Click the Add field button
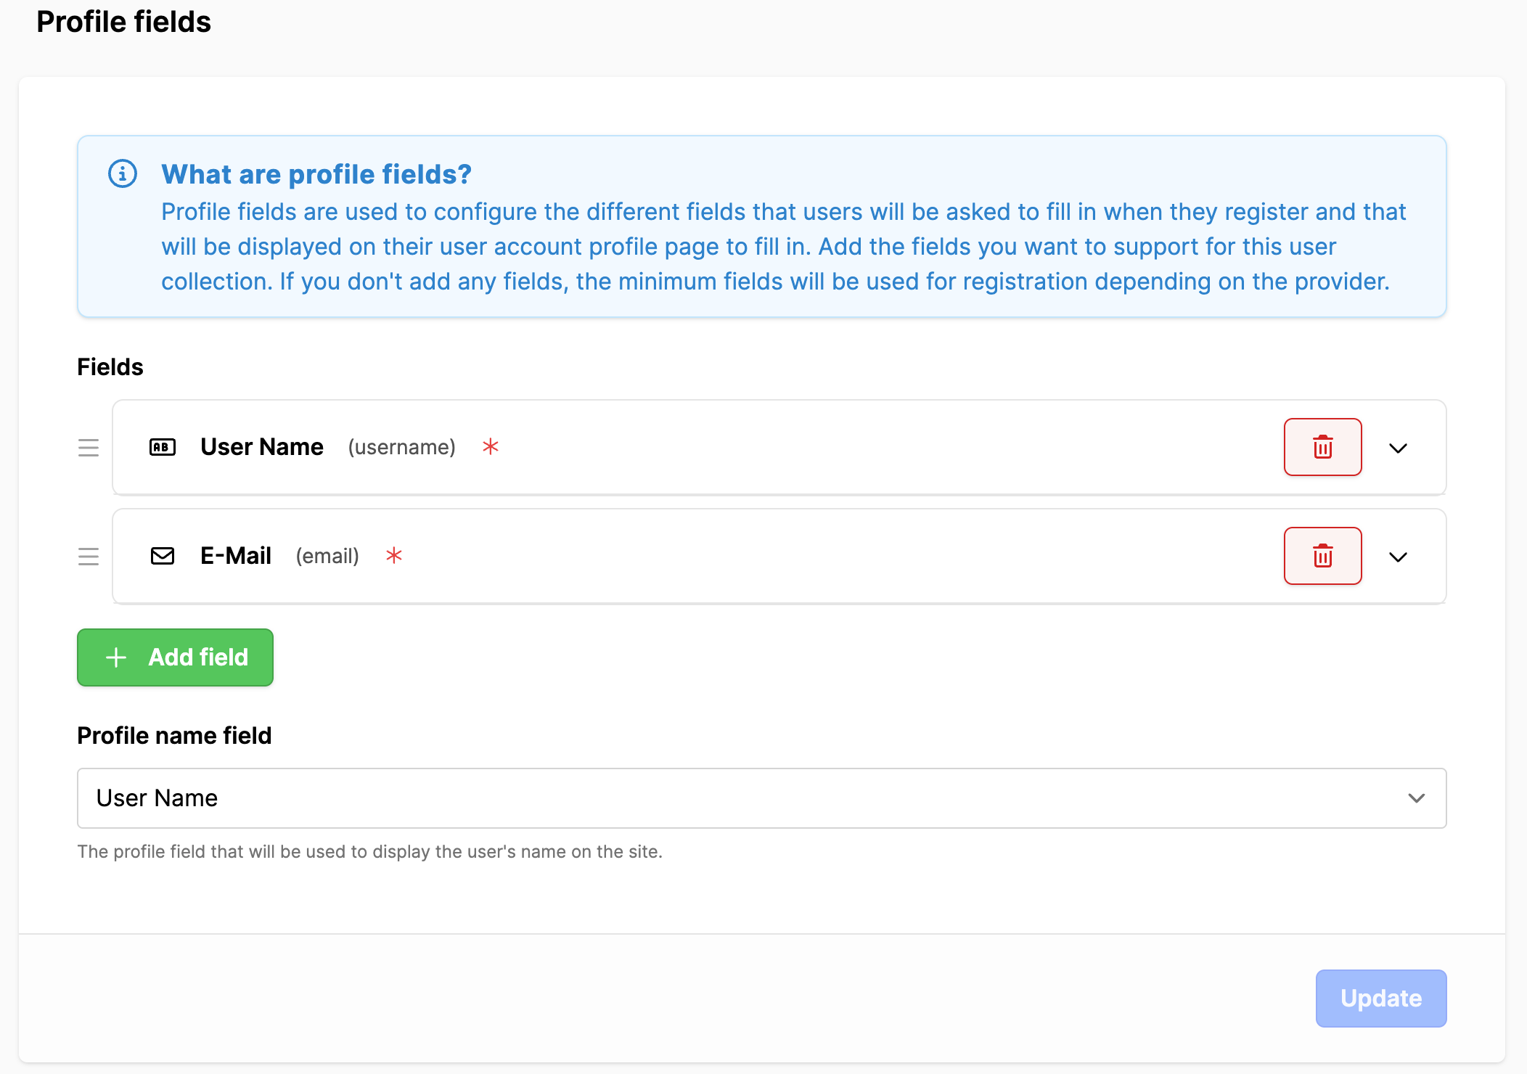 coord(175,657)
